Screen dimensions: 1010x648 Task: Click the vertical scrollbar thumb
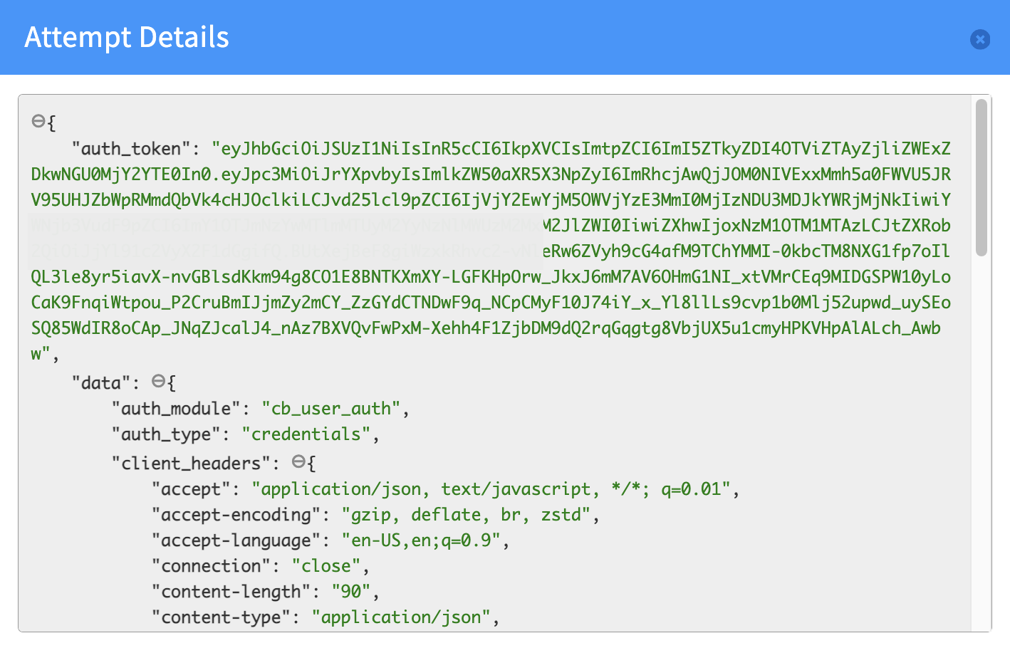tap(982, 177)
